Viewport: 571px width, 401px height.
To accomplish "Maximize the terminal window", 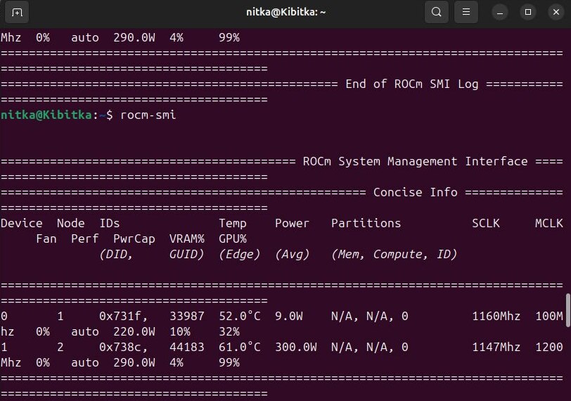I will [528, 13].
